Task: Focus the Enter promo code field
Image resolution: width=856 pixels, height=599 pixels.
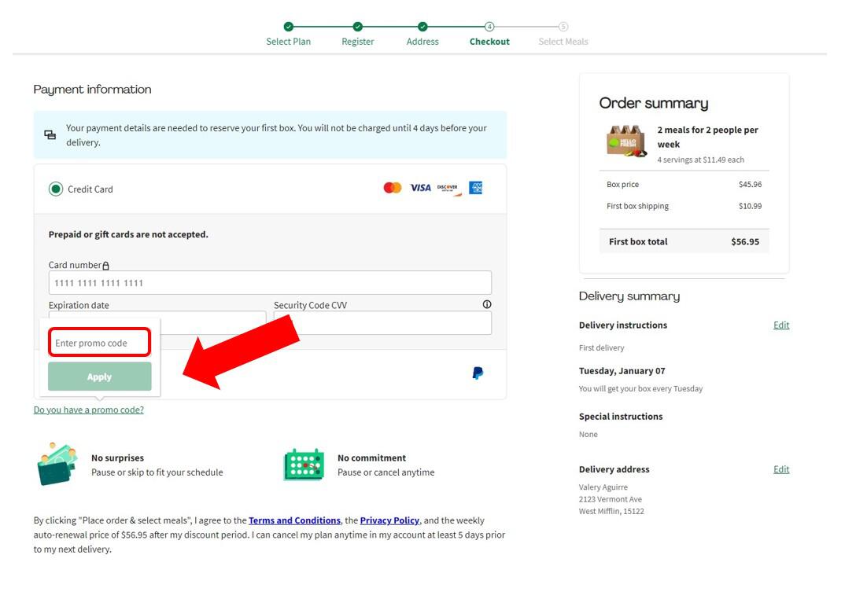Action: click(x=100, y=344)
